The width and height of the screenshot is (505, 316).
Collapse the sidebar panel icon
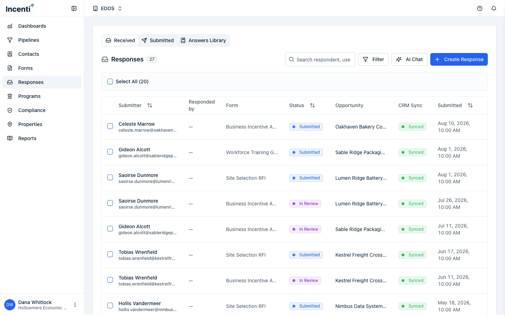point(74,8)
